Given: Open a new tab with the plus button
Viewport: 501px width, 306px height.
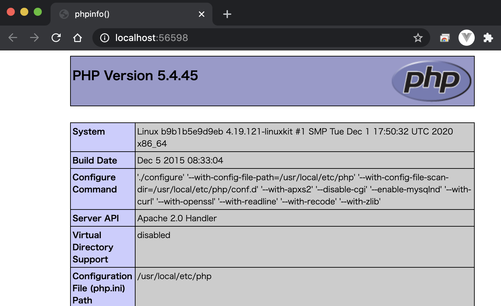Looking at the screenshot, I should pos(227,14).
